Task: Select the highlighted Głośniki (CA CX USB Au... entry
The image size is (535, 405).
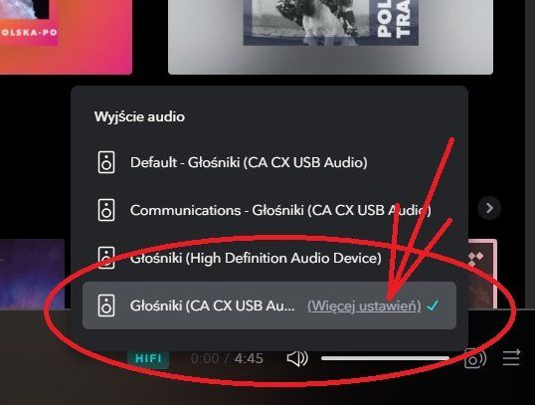Action: [269, 305]
